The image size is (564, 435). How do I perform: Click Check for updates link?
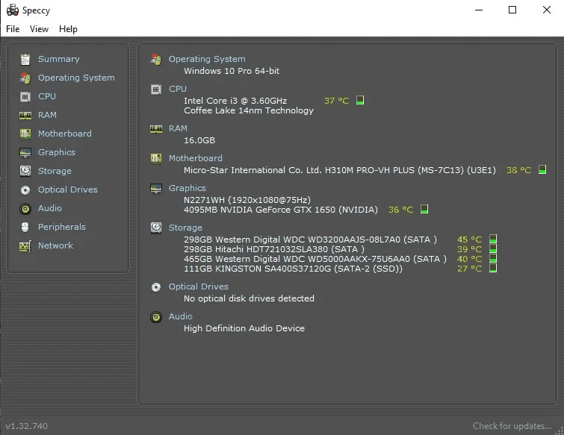tap(512, 426)
